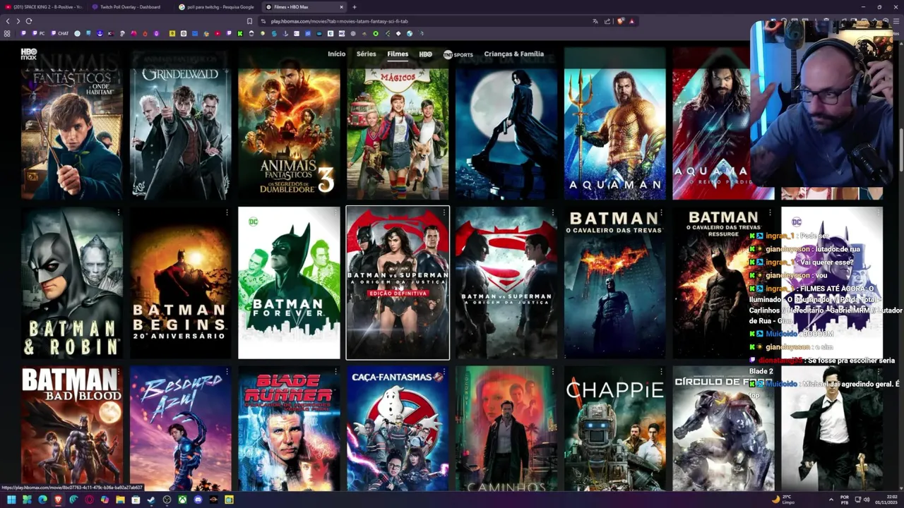Open the taskbar clock and date
Viewport: 904px width, 508px height.
click(x=887, y=500)
